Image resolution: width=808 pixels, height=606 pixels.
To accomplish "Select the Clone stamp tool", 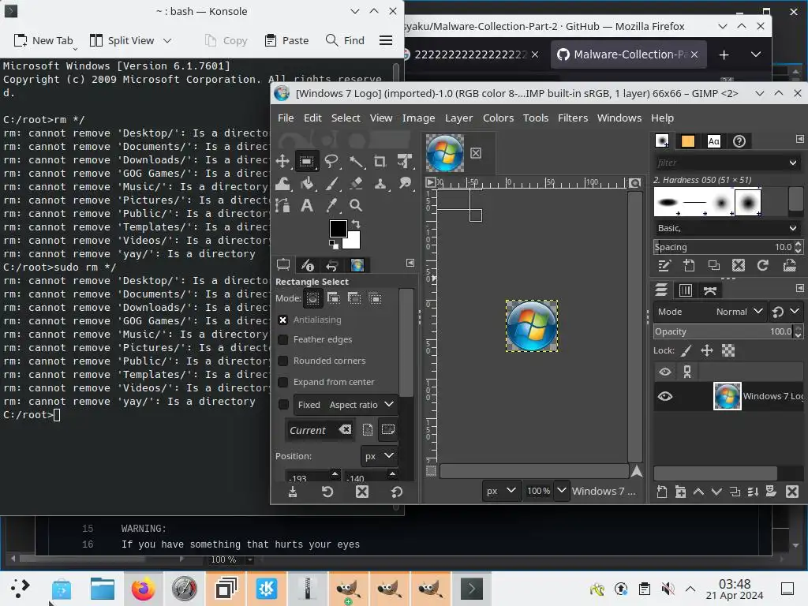I will (380, 183).
